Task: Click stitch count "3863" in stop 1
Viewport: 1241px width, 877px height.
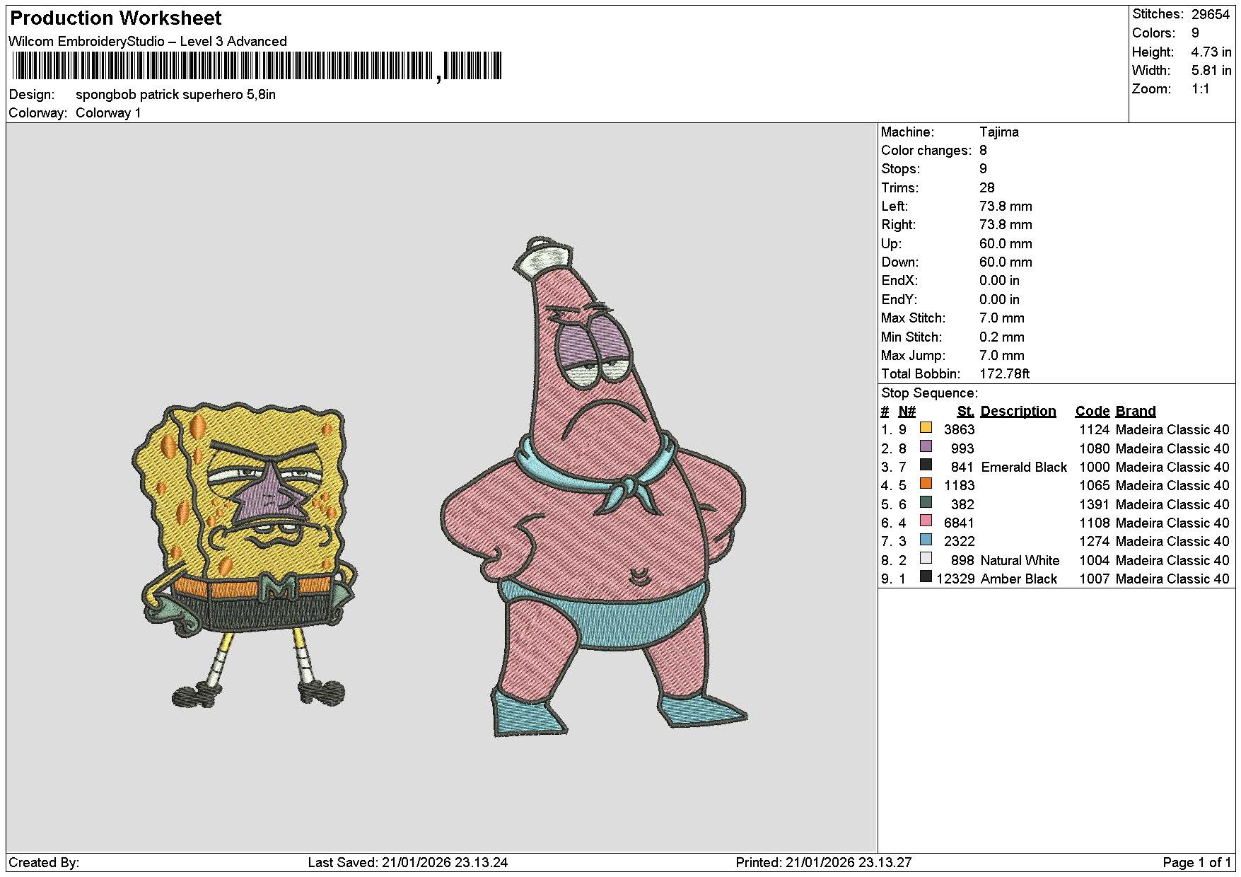Action: pos(959,430)
